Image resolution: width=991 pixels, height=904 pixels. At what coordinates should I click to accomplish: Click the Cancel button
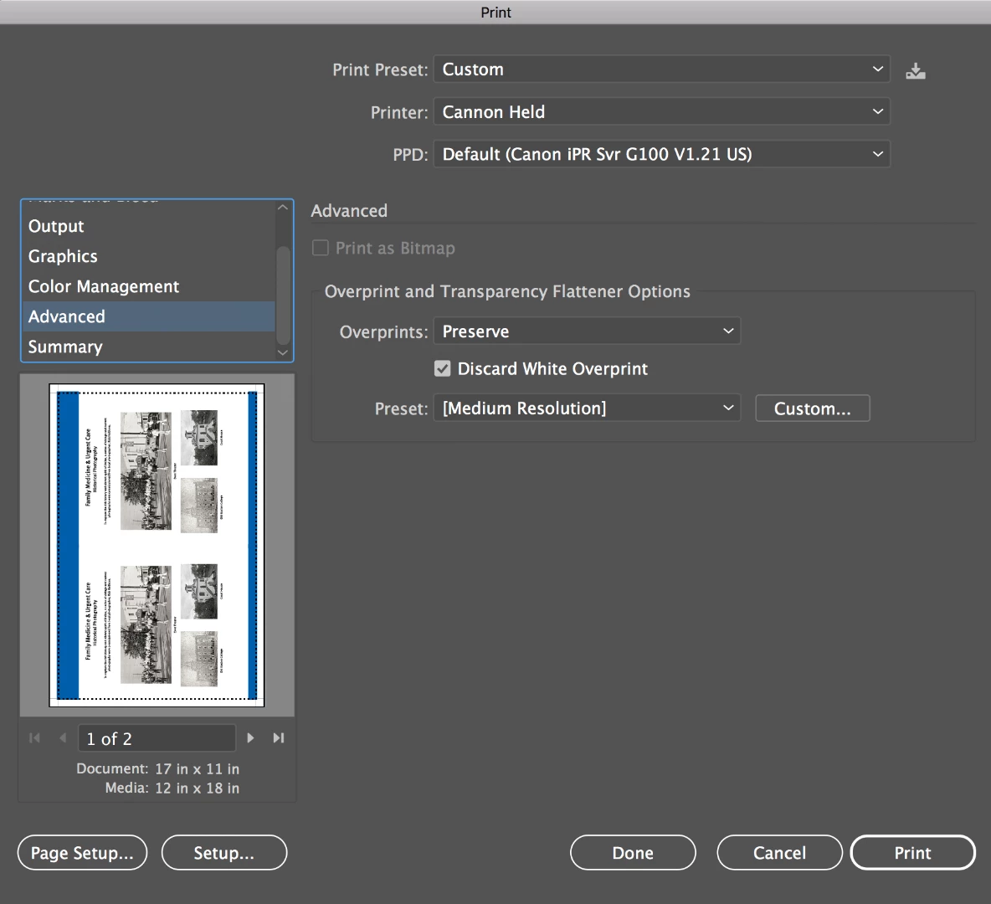point(779,853)
